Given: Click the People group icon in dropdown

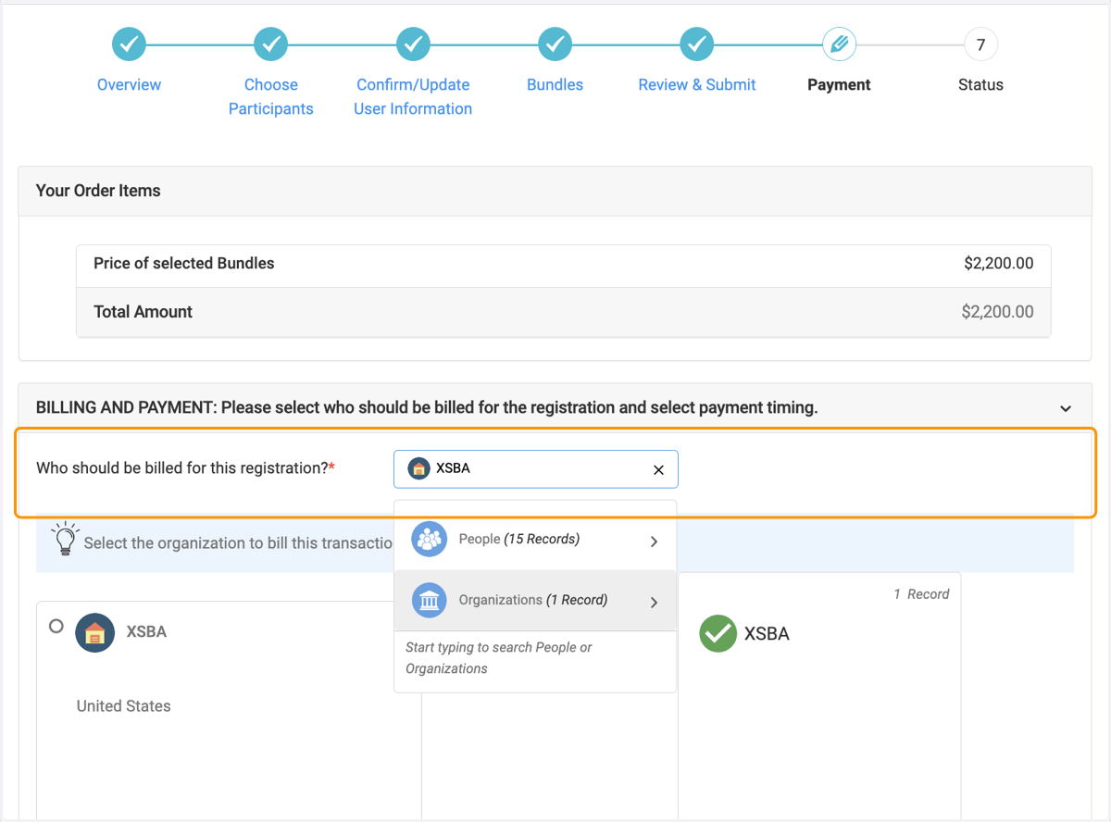Looking at the screenshot, I should [x=429, y=539].
